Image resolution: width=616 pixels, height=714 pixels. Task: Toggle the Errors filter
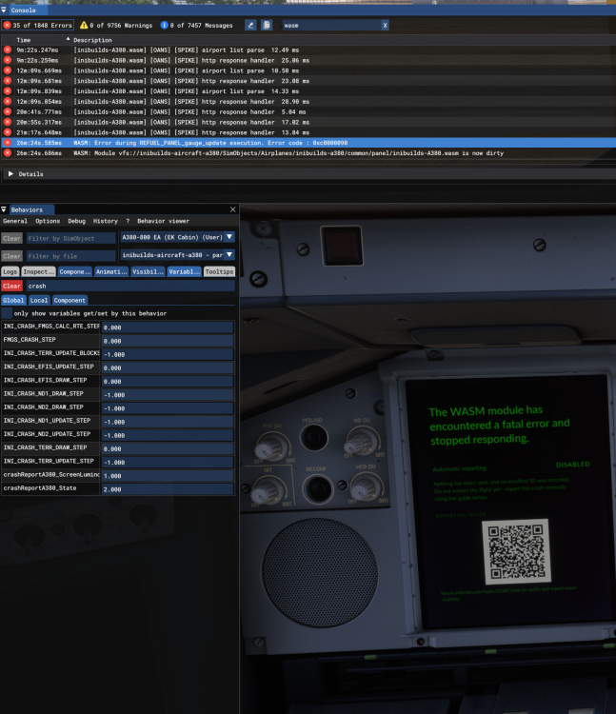38,25
